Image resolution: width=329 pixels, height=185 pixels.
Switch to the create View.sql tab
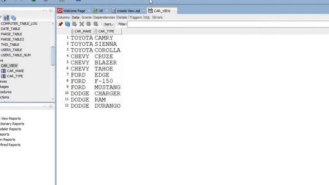coord(128,11)
